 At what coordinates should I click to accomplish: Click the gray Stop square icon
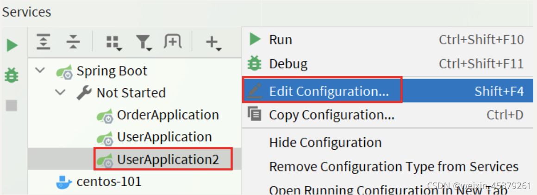pyautogui.click(x=12, y=105)
